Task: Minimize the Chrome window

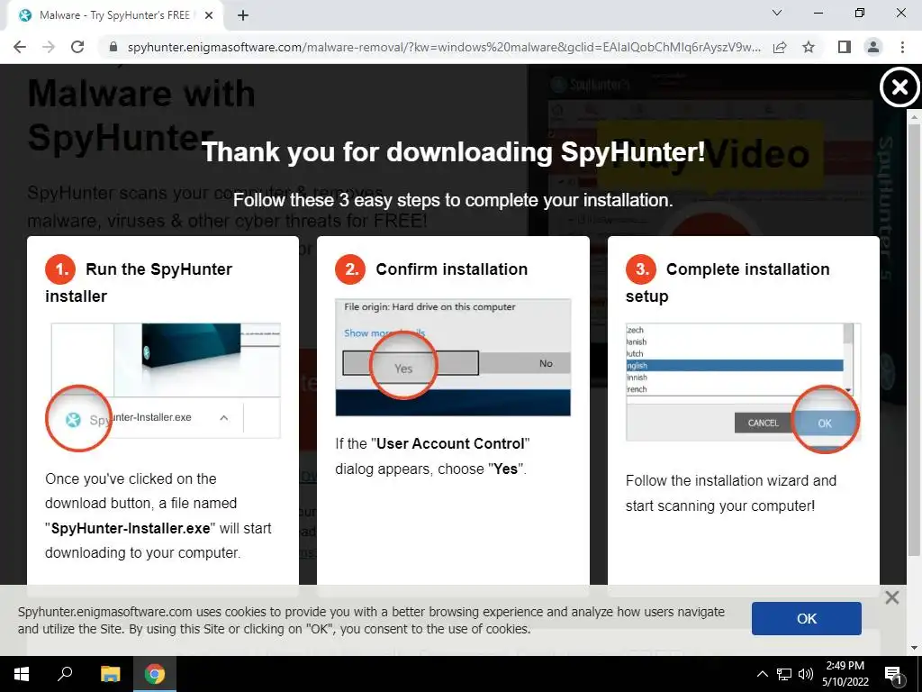Action: click(x=818, y=13)
